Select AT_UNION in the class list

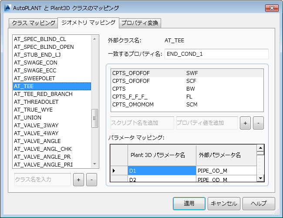(x=52, y=118)
